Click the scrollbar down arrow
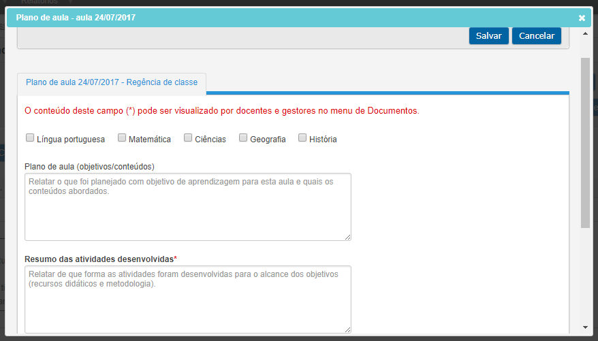The height and width of the screenshot is (341, 598). tap(585, 327)
